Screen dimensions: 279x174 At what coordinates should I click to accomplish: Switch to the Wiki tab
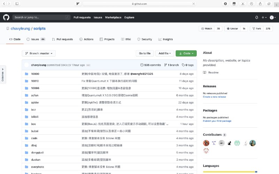[x=126, y=39]
